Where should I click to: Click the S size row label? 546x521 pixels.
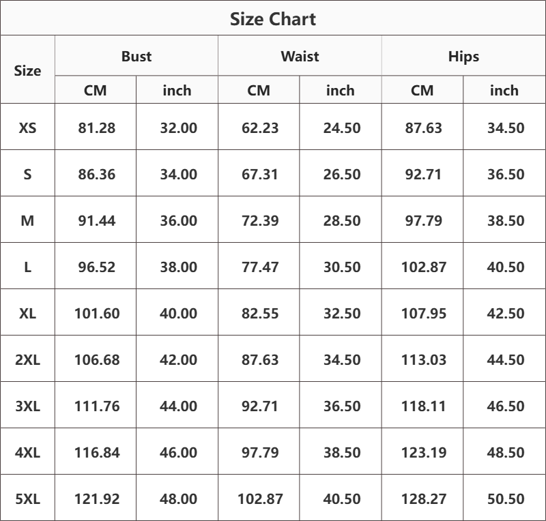point(28,174)
